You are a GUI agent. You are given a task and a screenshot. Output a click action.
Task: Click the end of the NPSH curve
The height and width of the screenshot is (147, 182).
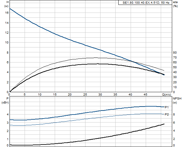pyautogui.click(x=164, y=124)
